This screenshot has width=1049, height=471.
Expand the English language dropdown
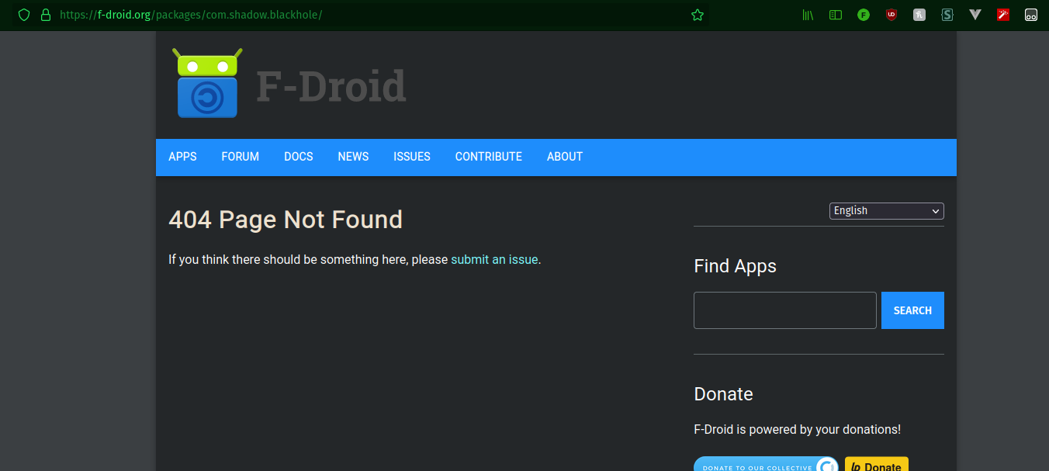pyautogui.click(x=887, y=211)
